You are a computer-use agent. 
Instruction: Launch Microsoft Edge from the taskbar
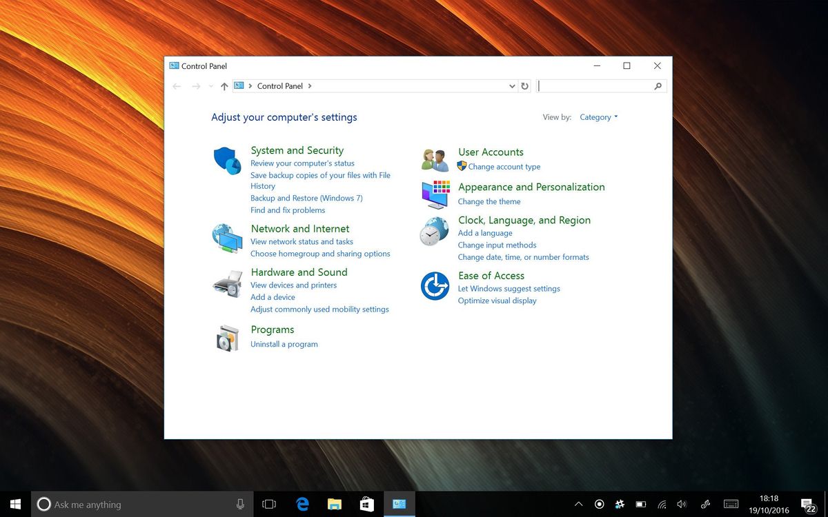pyautogui.click(x=302, y=504)
